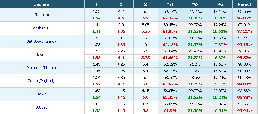Open the 188bet bookmaker link

(x=41, y=107)
